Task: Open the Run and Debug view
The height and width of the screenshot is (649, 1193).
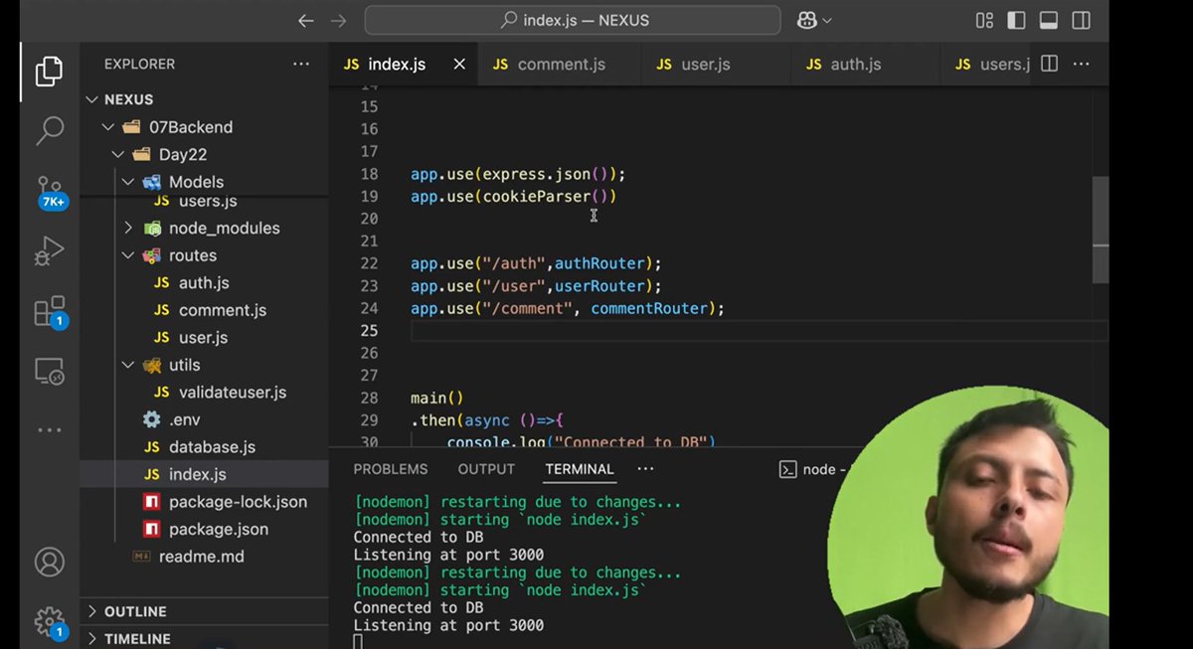Action: (x=49, y=250)
